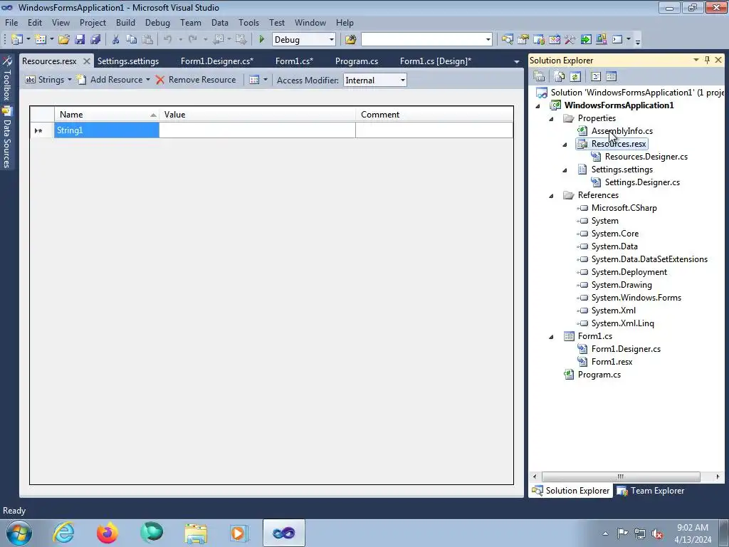Click the View Code icon in Solution Explorer
729x547 pixels.
[596, 76]
